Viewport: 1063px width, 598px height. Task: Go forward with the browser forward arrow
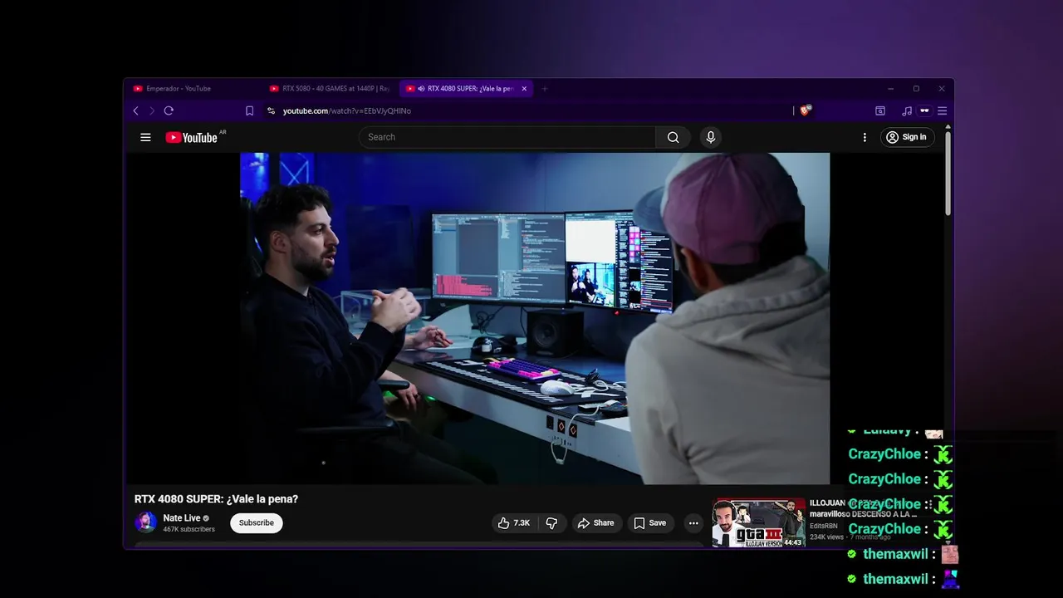point(151,110)
